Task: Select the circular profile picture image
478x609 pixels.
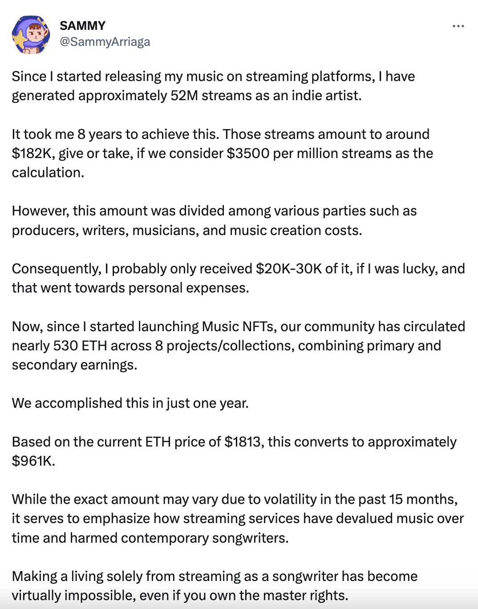Action: 32,35
